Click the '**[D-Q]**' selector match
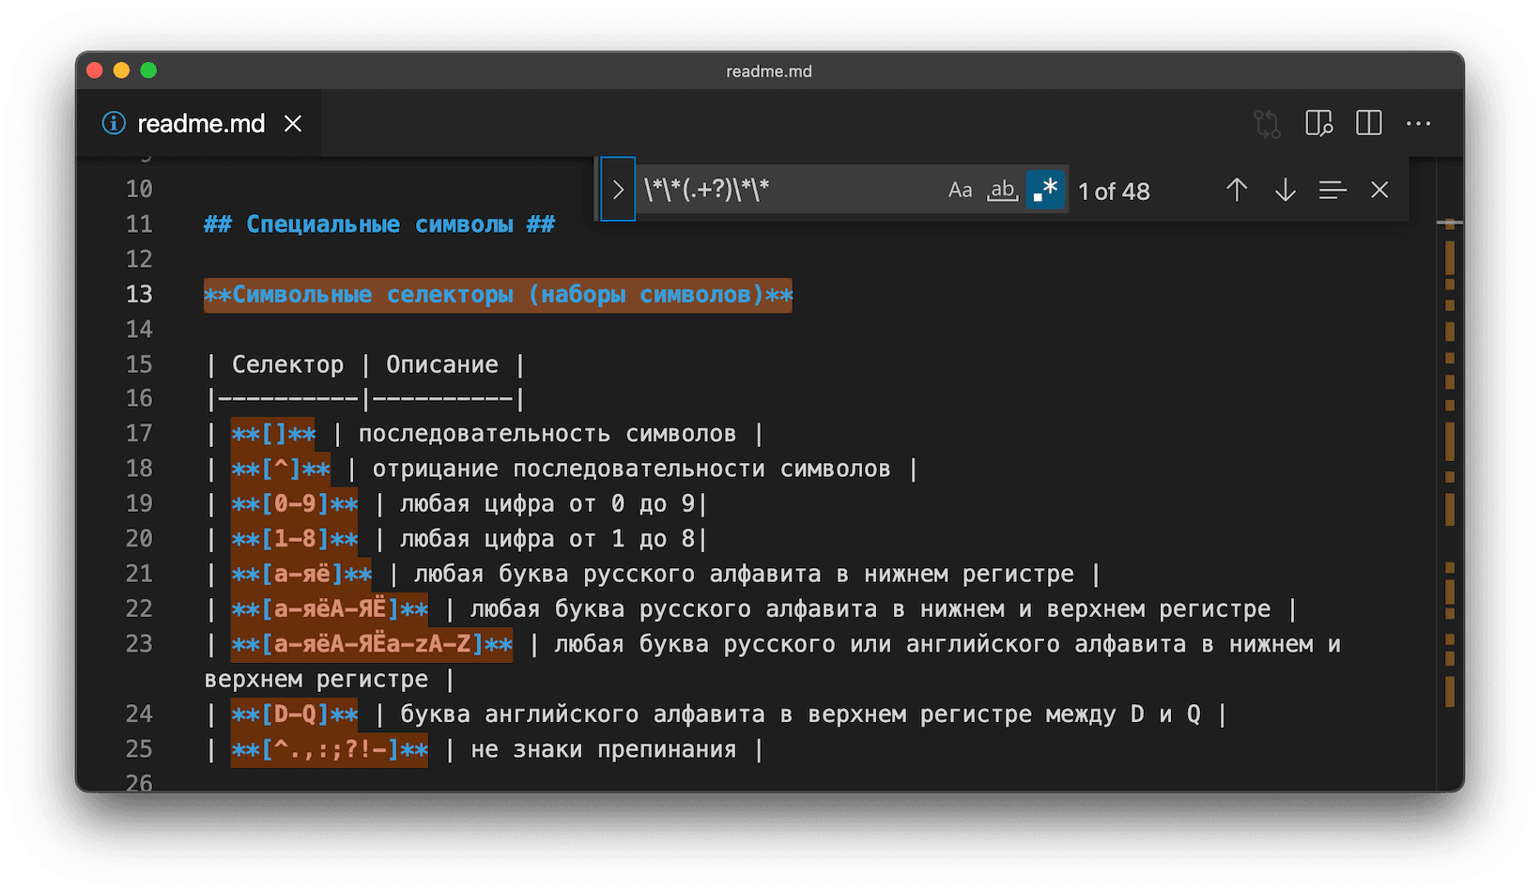Screen dimensions: 1540x892 (x=295, y=715)
